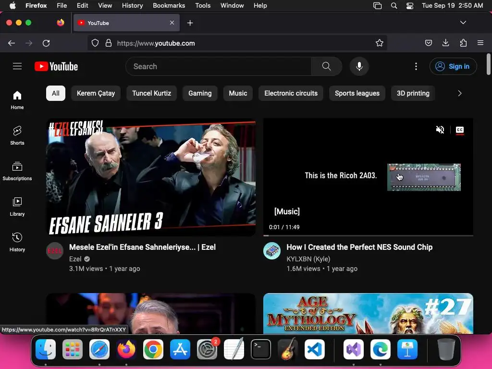Click the browser forward arrow
This screenshot has width=492, height=369.
tap(29, 43)
